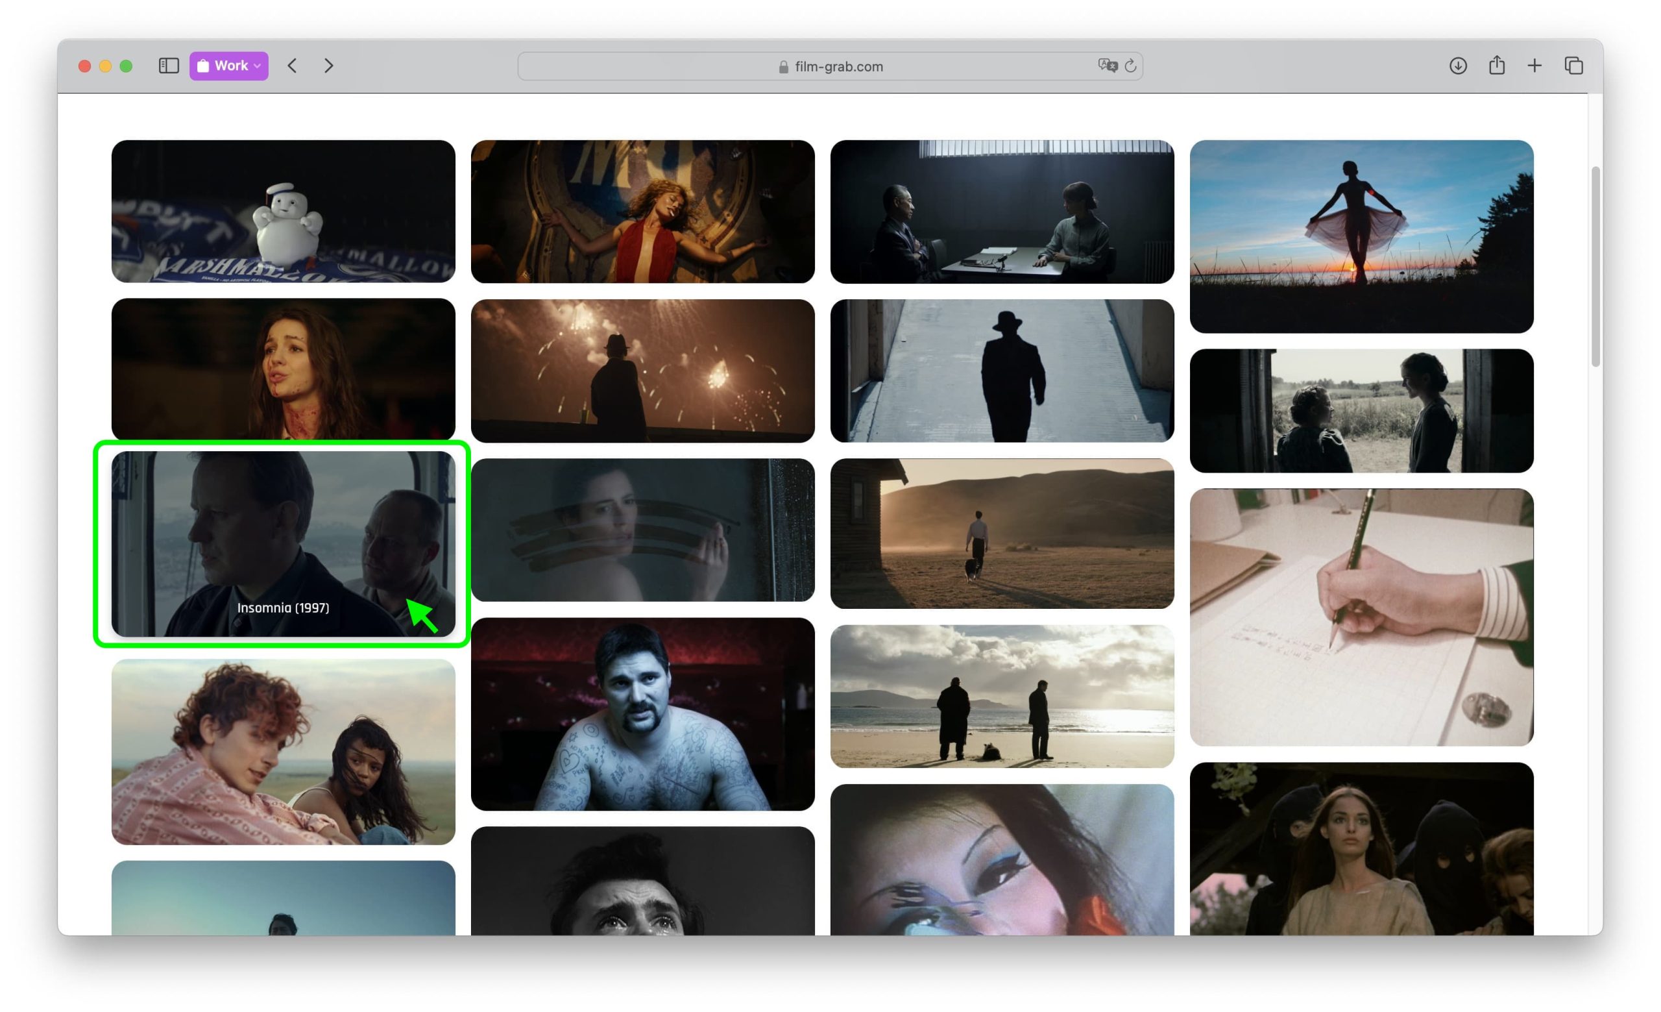
Task: Navigate forward a page
Action: coord(329,66)
